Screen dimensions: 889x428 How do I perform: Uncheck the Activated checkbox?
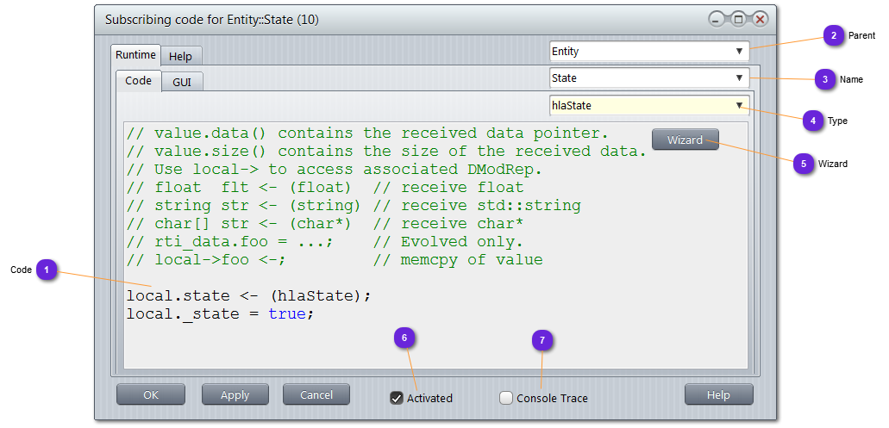coord(397,398)
